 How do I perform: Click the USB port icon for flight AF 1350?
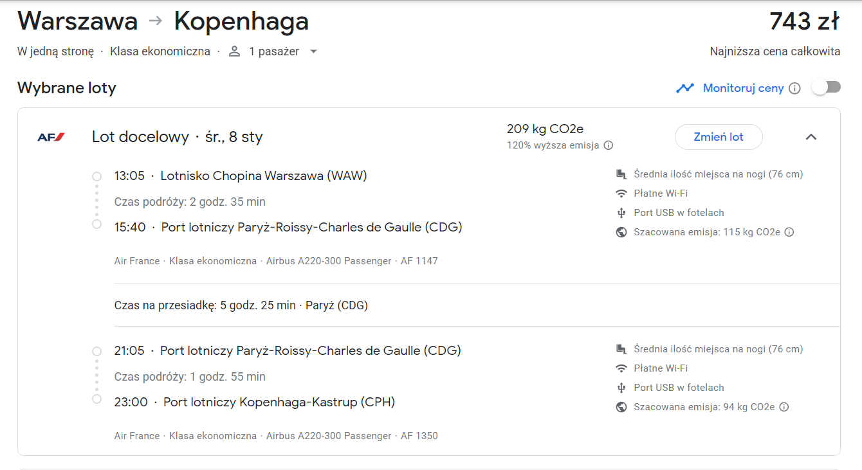(x=621, y=388)
